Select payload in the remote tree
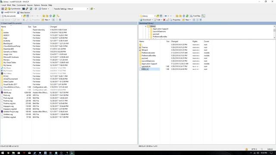 (x=156, y=34)
